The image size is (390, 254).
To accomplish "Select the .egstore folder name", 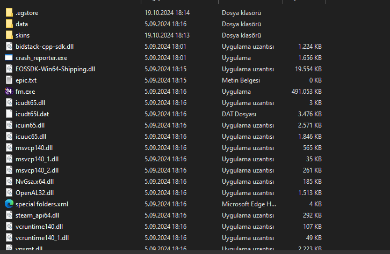I will click(27, 13).
